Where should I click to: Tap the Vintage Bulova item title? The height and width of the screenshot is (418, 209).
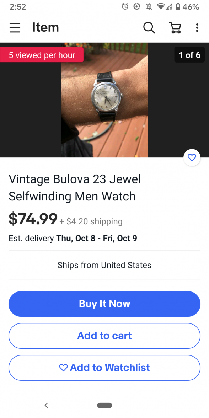click(x=75, y=188)
